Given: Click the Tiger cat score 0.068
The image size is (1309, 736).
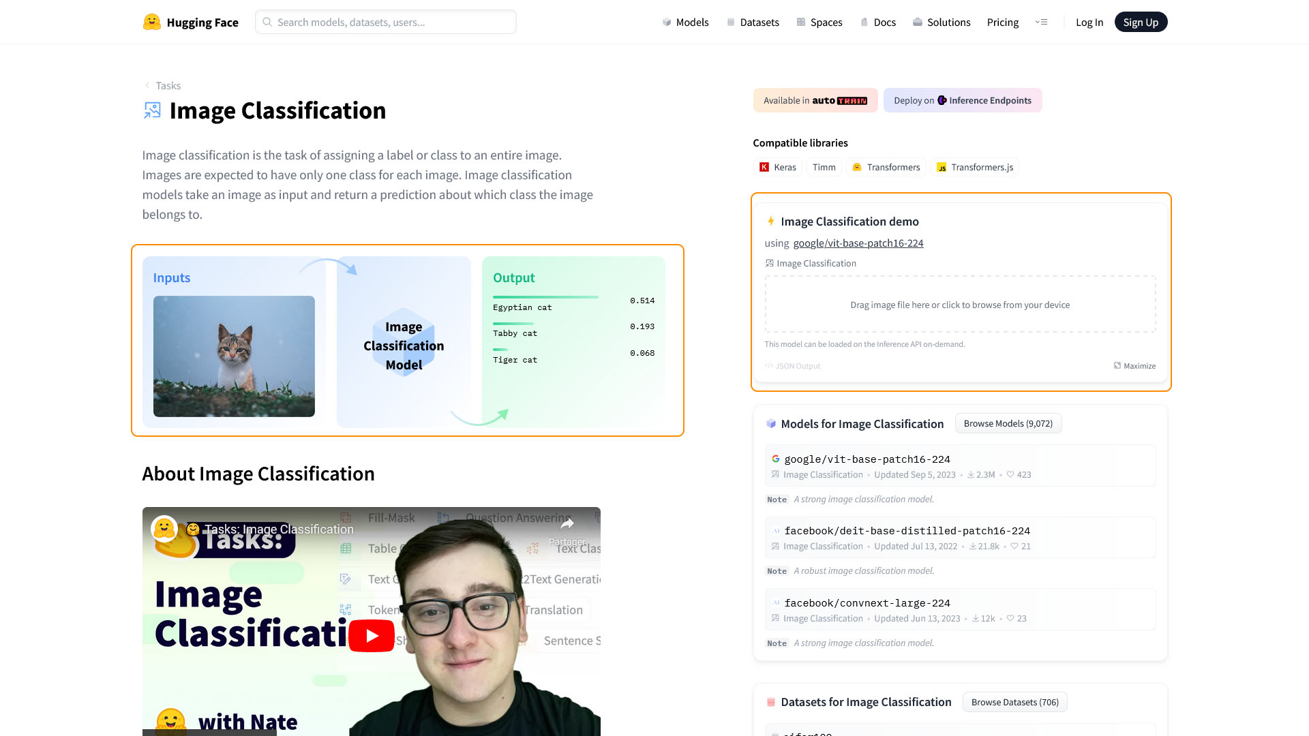Looking at the screenshot, I should [x=642, y=353].
